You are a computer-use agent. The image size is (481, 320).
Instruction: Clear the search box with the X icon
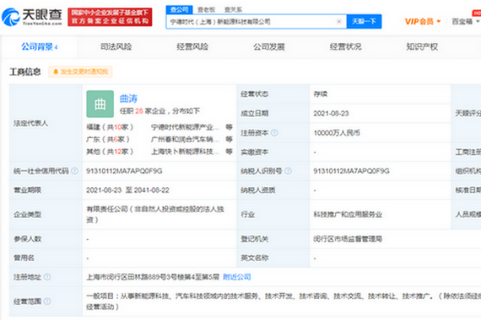(x=339, y=21)
